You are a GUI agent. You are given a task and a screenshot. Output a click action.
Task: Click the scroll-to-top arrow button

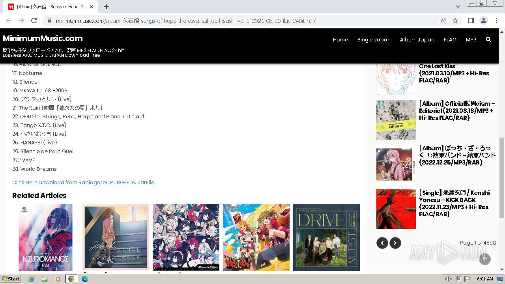(x=485, y=259)
